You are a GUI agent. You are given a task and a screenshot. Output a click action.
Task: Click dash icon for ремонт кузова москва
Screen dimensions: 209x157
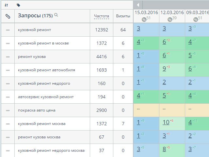point(8,137)
